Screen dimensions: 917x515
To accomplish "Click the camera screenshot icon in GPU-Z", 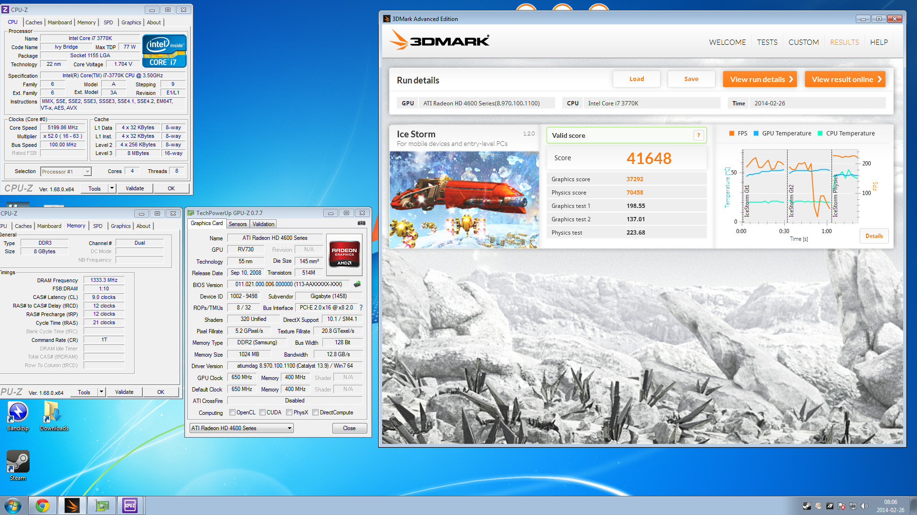I will [x=362, y=223].
